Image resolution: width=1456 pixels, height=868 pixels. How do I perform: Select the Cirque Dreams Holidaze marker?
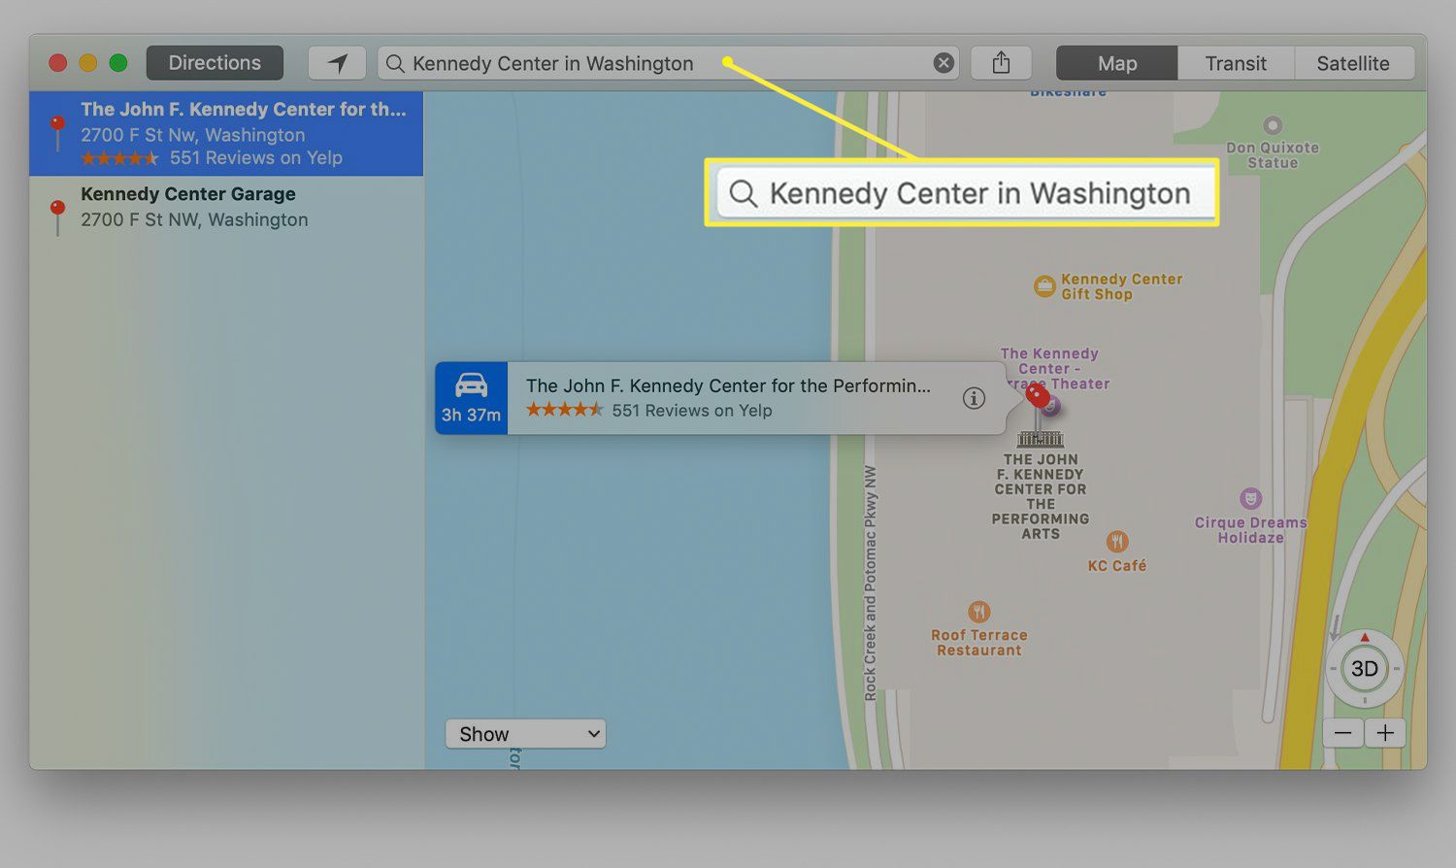1251,499
